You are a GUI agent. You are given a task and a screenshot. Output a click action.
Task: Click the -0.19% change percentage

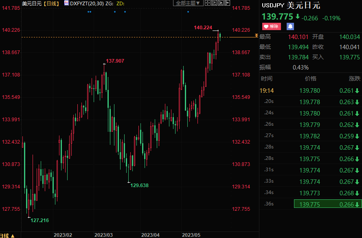tap(331, 18)
